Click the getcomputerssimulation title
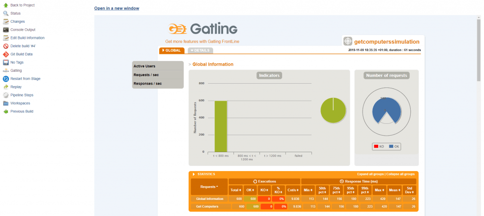 pos(387,42)
